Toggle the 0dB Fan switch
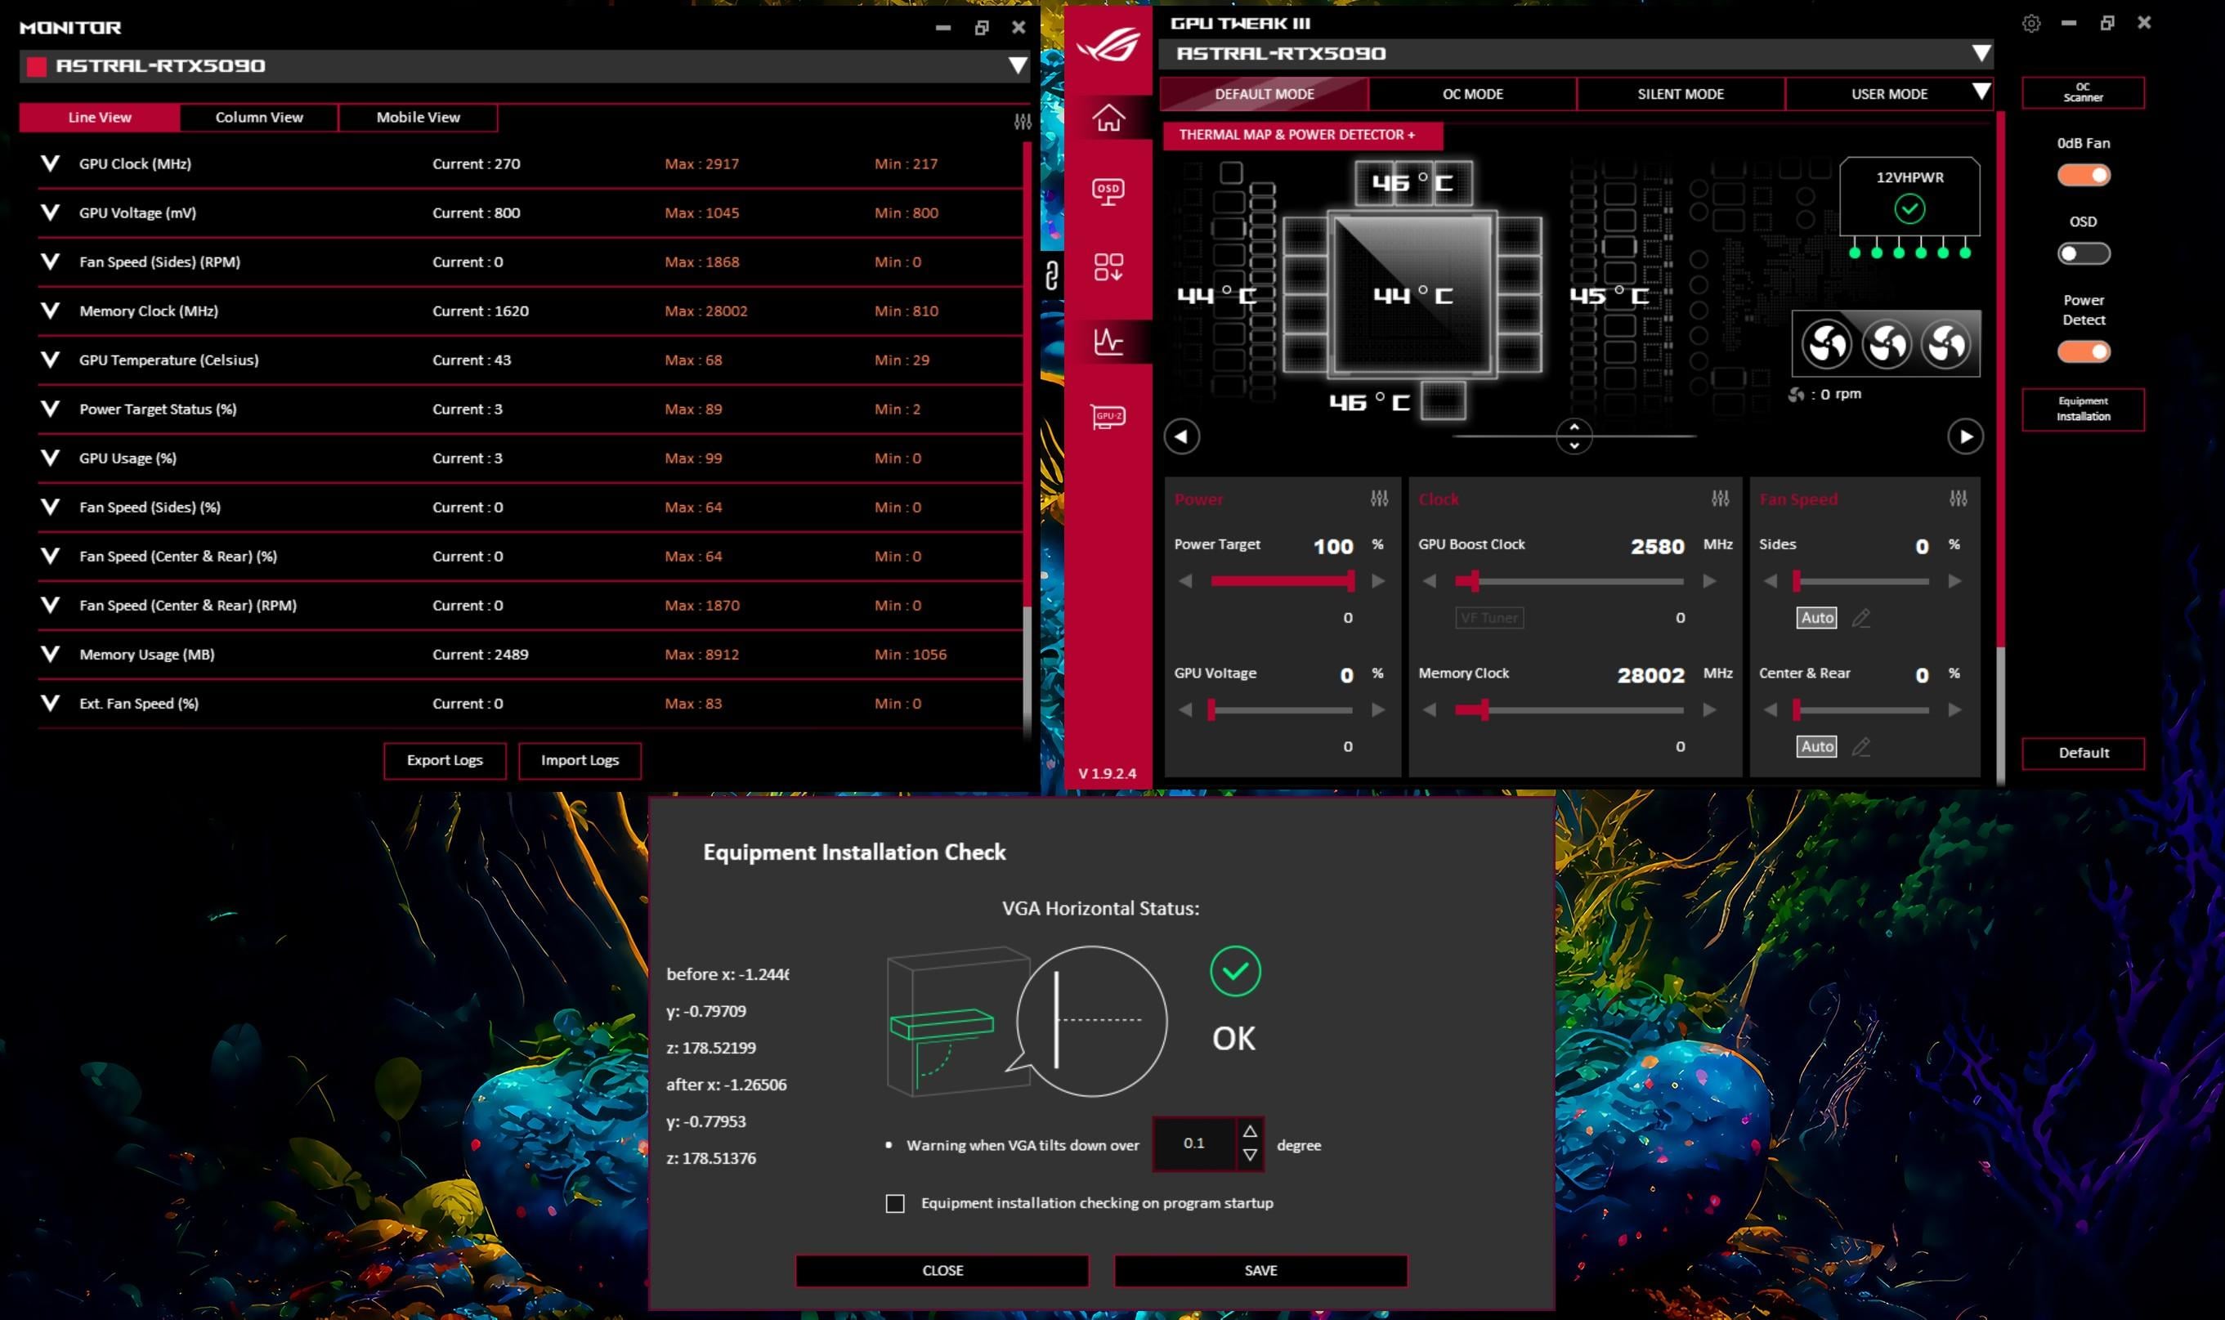 [2083, 175]
